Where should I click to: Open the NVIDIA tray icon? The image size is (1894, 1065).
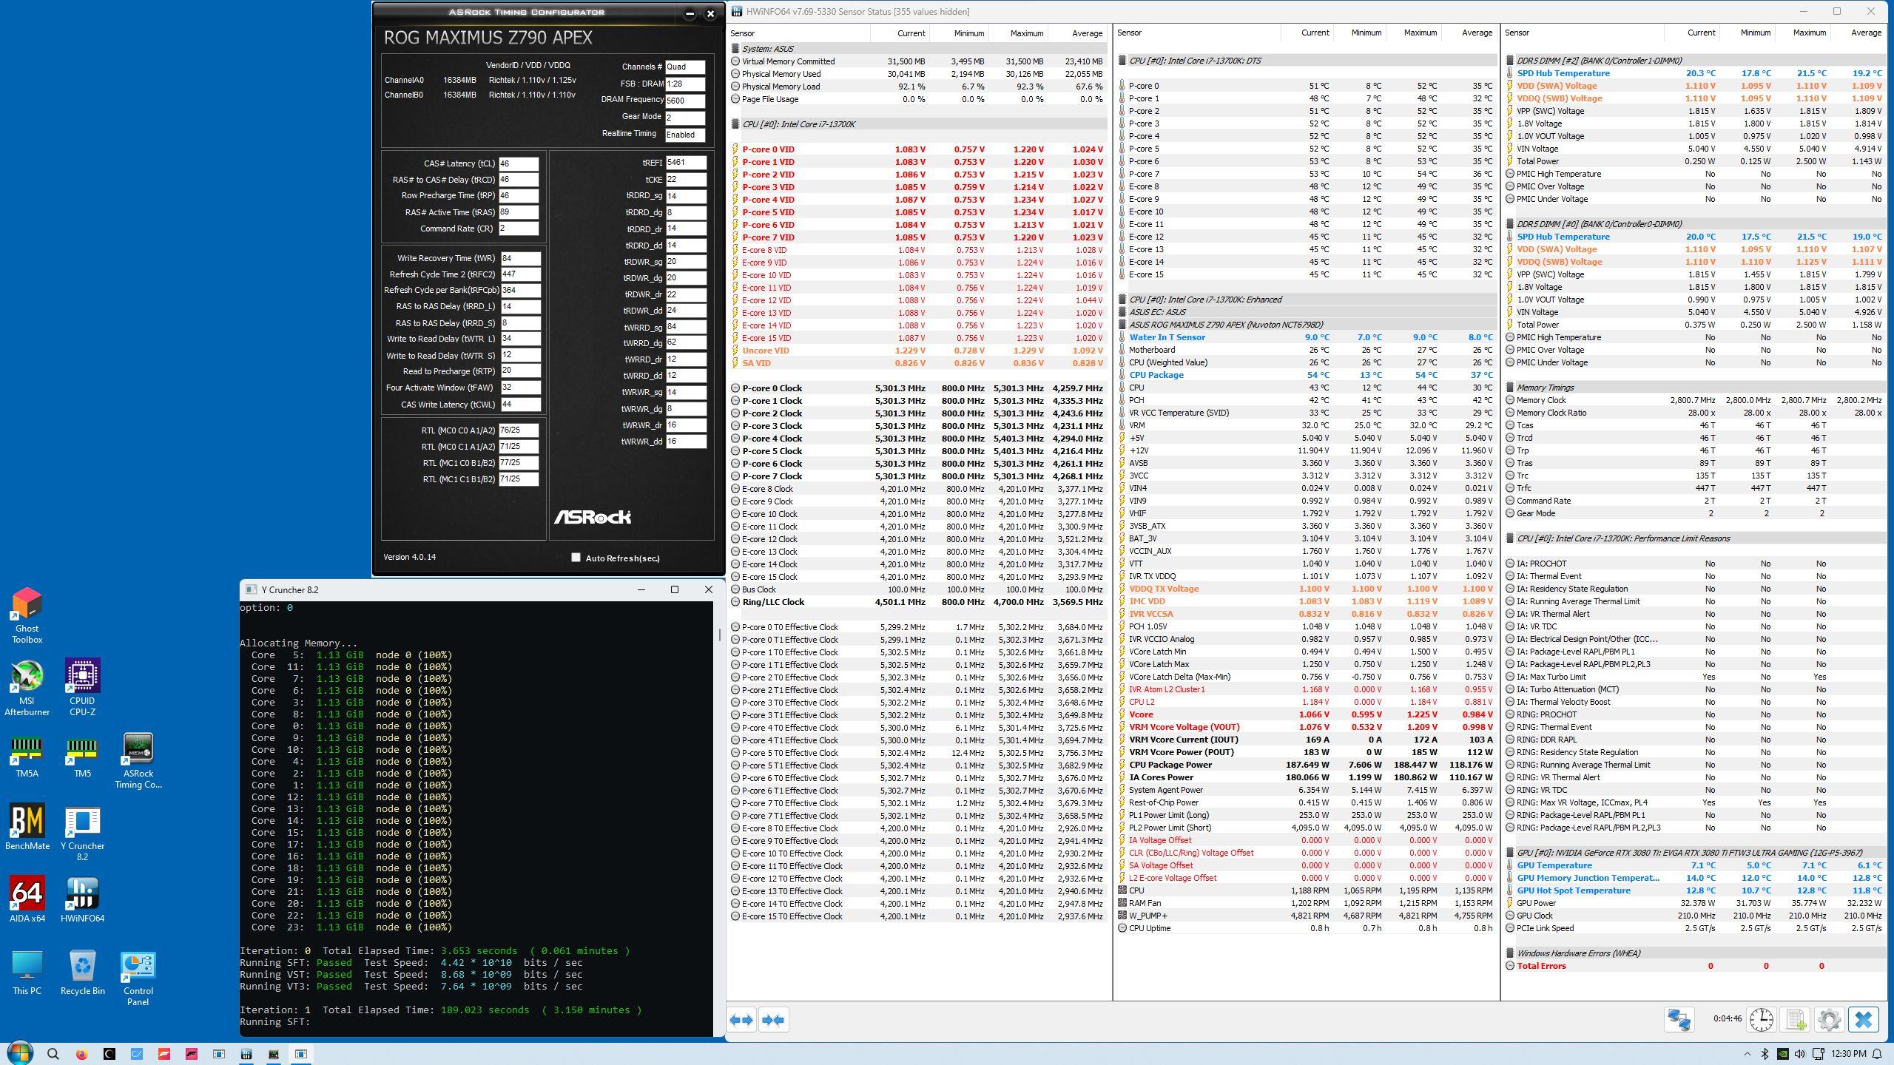(1783, 1054)
